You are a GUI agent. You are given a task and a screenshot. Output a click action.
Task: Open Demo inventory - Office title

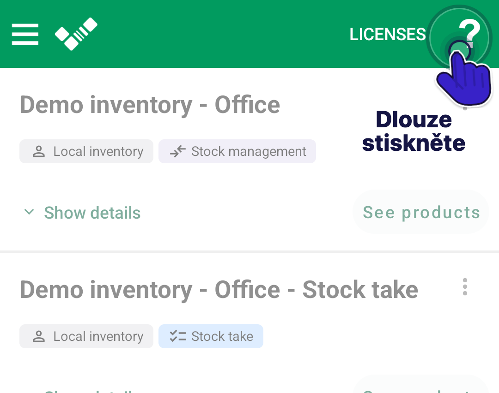coord(150,105)
